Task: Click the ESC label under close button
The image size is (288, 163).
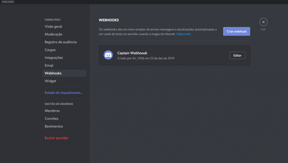Action: coord(263,30)
